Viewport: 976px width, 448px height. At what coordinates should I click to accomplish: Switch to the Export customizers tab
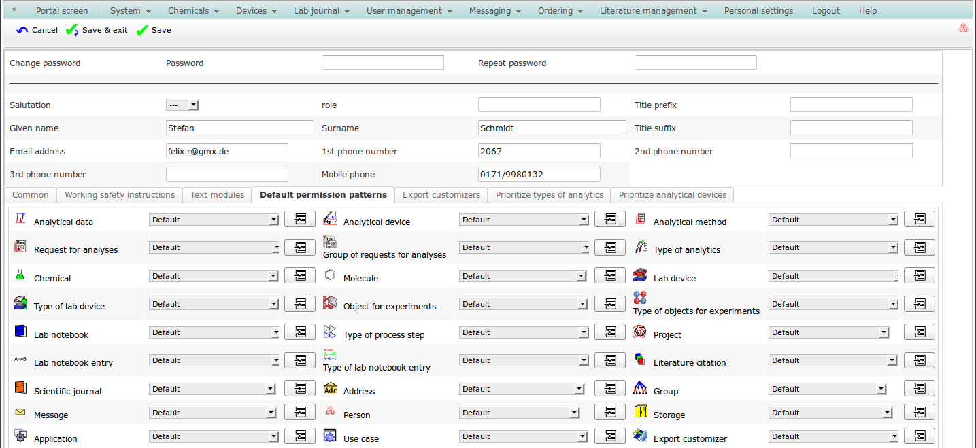tap(441, 195)
